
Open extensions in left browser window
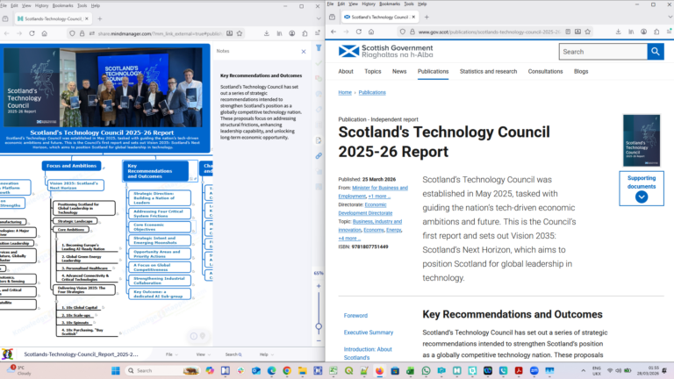pyautogui.click(x=305, y=33)
